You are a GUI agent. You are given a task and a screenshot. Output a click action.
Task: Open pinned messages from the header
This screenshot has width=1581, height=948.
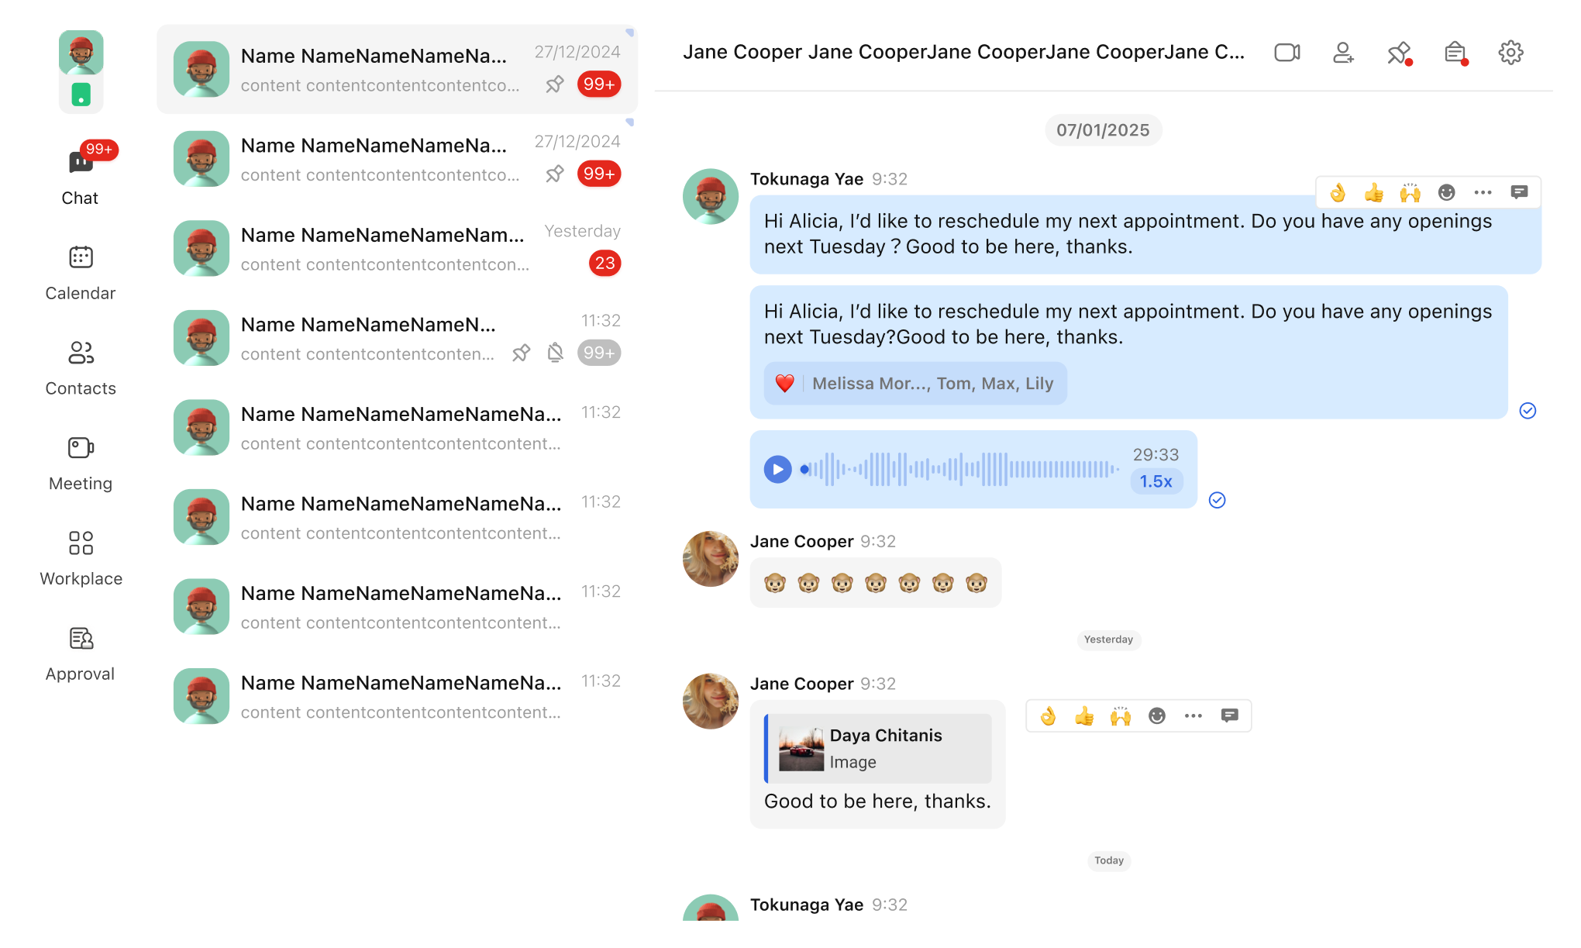1398,52
